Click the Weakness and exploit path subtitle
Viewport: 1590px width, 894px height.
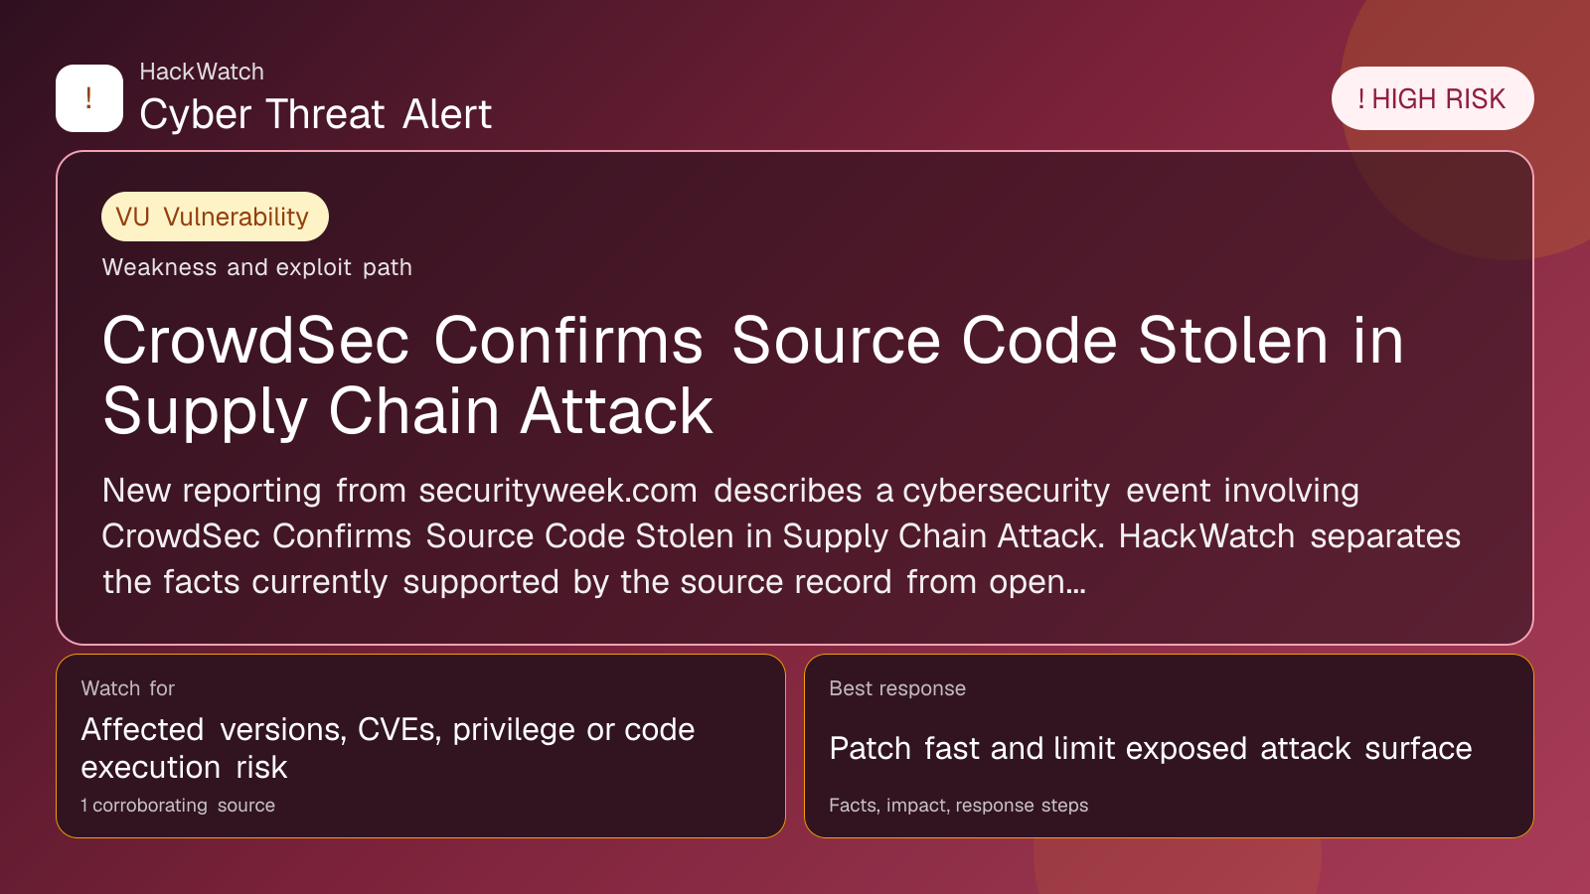point(256,267)
